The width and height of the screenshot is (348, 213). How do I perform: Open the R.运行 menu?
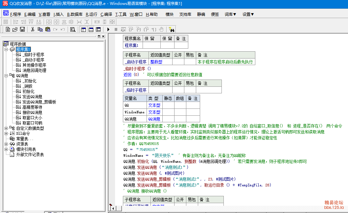coord(91,14)
